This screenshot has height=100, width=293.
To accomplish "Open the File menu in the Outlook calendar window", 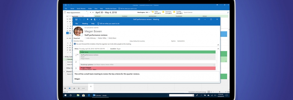I will click(x=66, y=8).
